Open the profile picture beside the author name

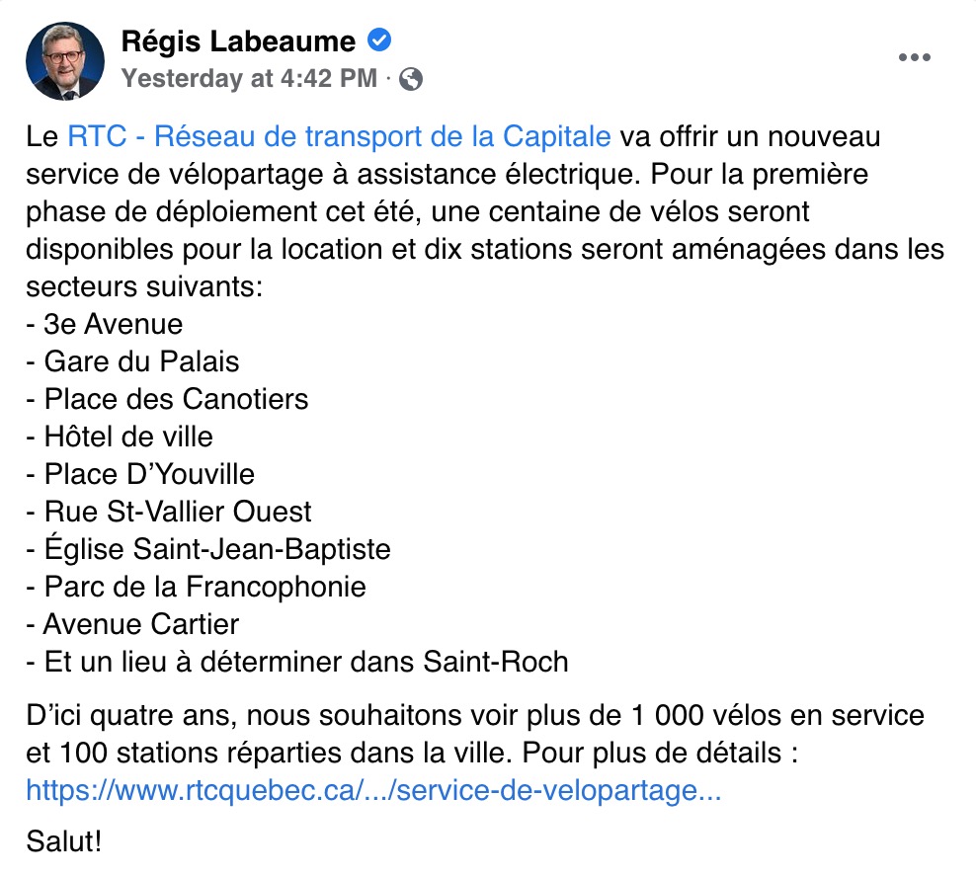65,60
